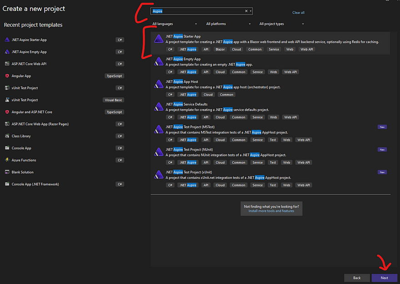
Task: Click the Angular App recent template icon
Action: click(7, 76)
